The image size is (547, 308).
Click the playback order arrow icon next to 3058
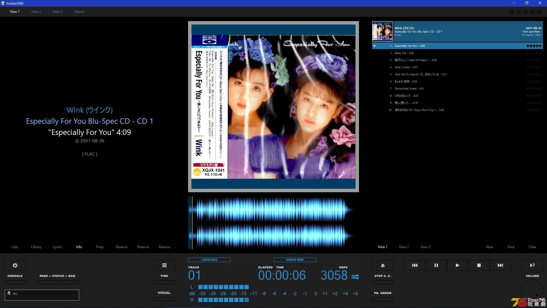click(x=355, y=277)
